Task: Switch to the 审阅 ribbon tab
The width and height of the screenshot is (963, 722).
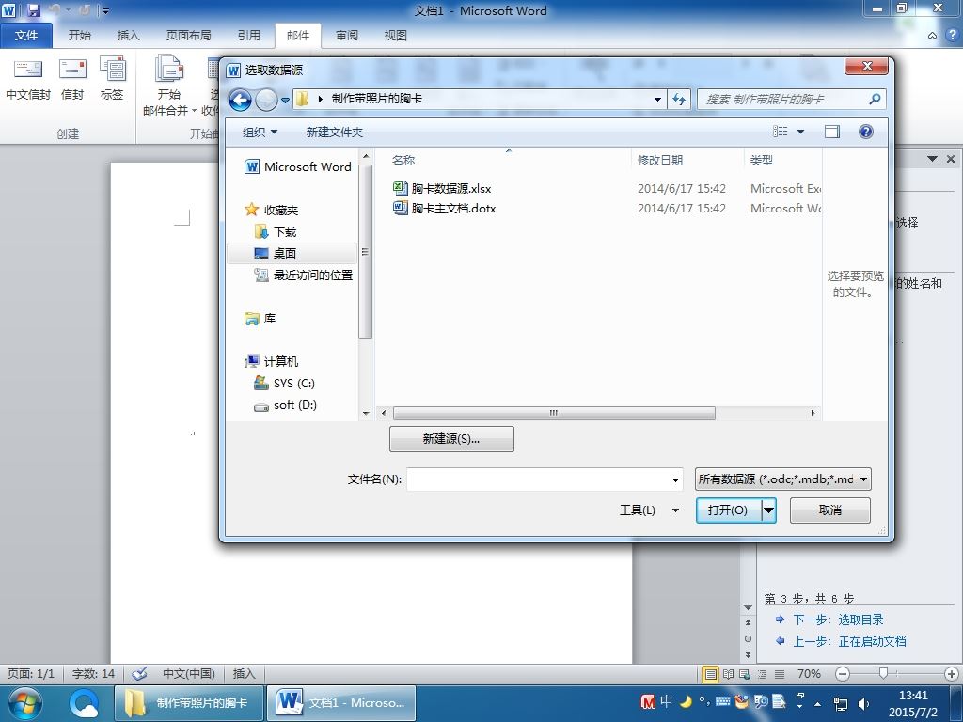Action: tap(347, 36)
